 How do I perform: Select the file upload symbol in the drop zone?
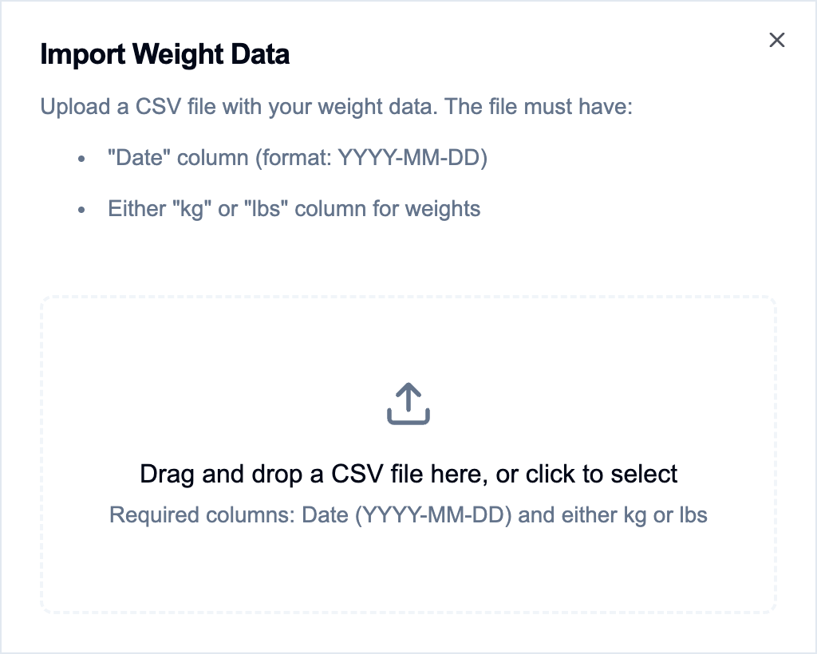(x=408, y=403)
